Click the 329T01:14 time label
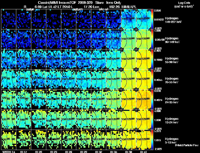Image resolution: width=200 pixels, height=153 pixels. pos(9,152)
